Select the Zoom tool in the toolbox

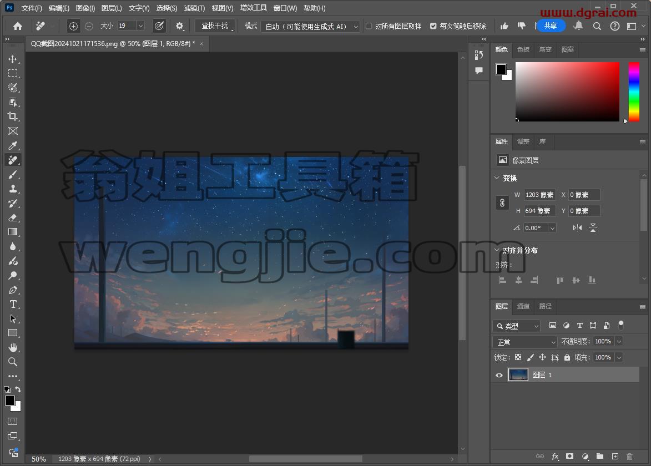(12, 362)
